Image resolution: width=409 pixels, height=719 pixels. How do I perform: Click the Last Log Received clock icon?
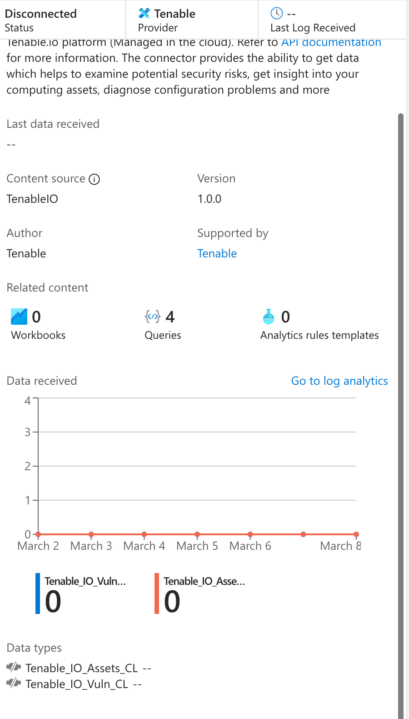(276, 13)
